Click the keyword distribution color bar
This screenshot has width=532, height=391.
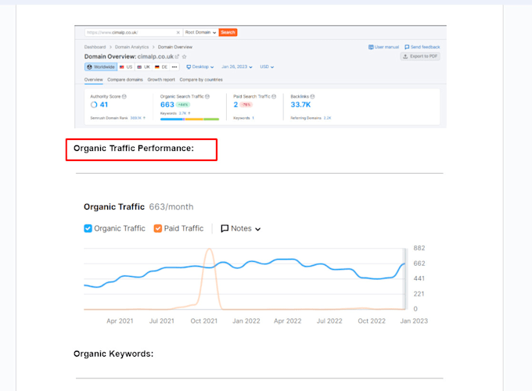click(x=189, y=120)
